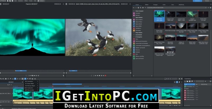Viewport: 212px width, 109px height.
Task: Click the back arrow in media pool browser
Action: (134, 8)
